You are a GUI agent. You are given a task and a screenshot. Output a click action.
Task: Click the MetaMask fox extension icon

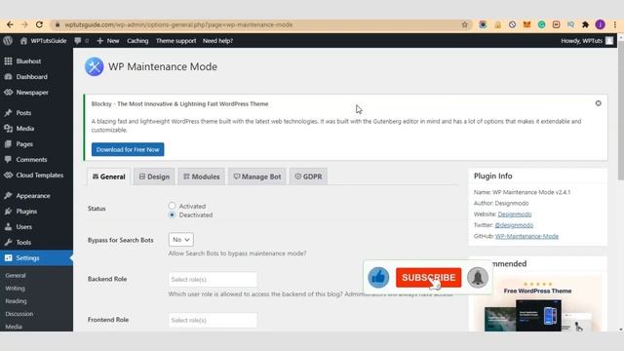click(x=526, y=24)
